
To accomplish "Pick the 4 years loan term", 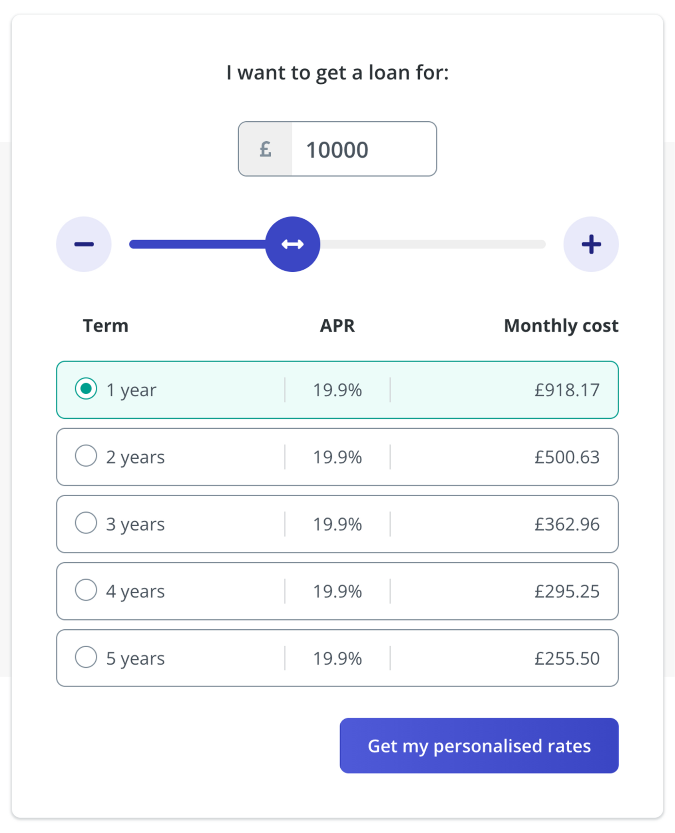I will pyautogui.click(x=86, y=590).
